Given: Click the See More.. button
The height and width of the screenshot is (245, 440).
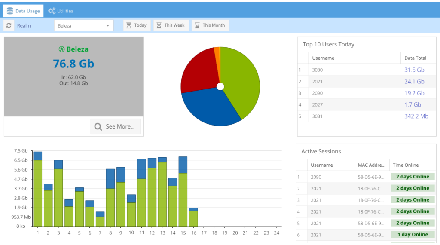Looking at the screenshot, I should 116,126.
